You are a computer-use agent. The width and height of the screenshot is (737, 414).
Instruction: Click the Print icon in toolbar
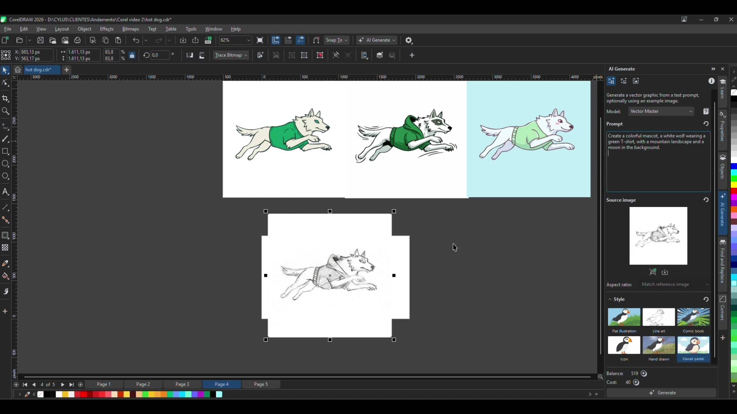[x=78, y=40]
